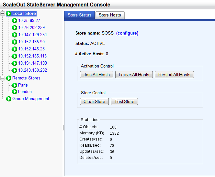Image resolution: width=215 pixels, height=177 pixels.
Task: Select host 10.147.129.251 in the tree
Action: [x=33, y=35]
